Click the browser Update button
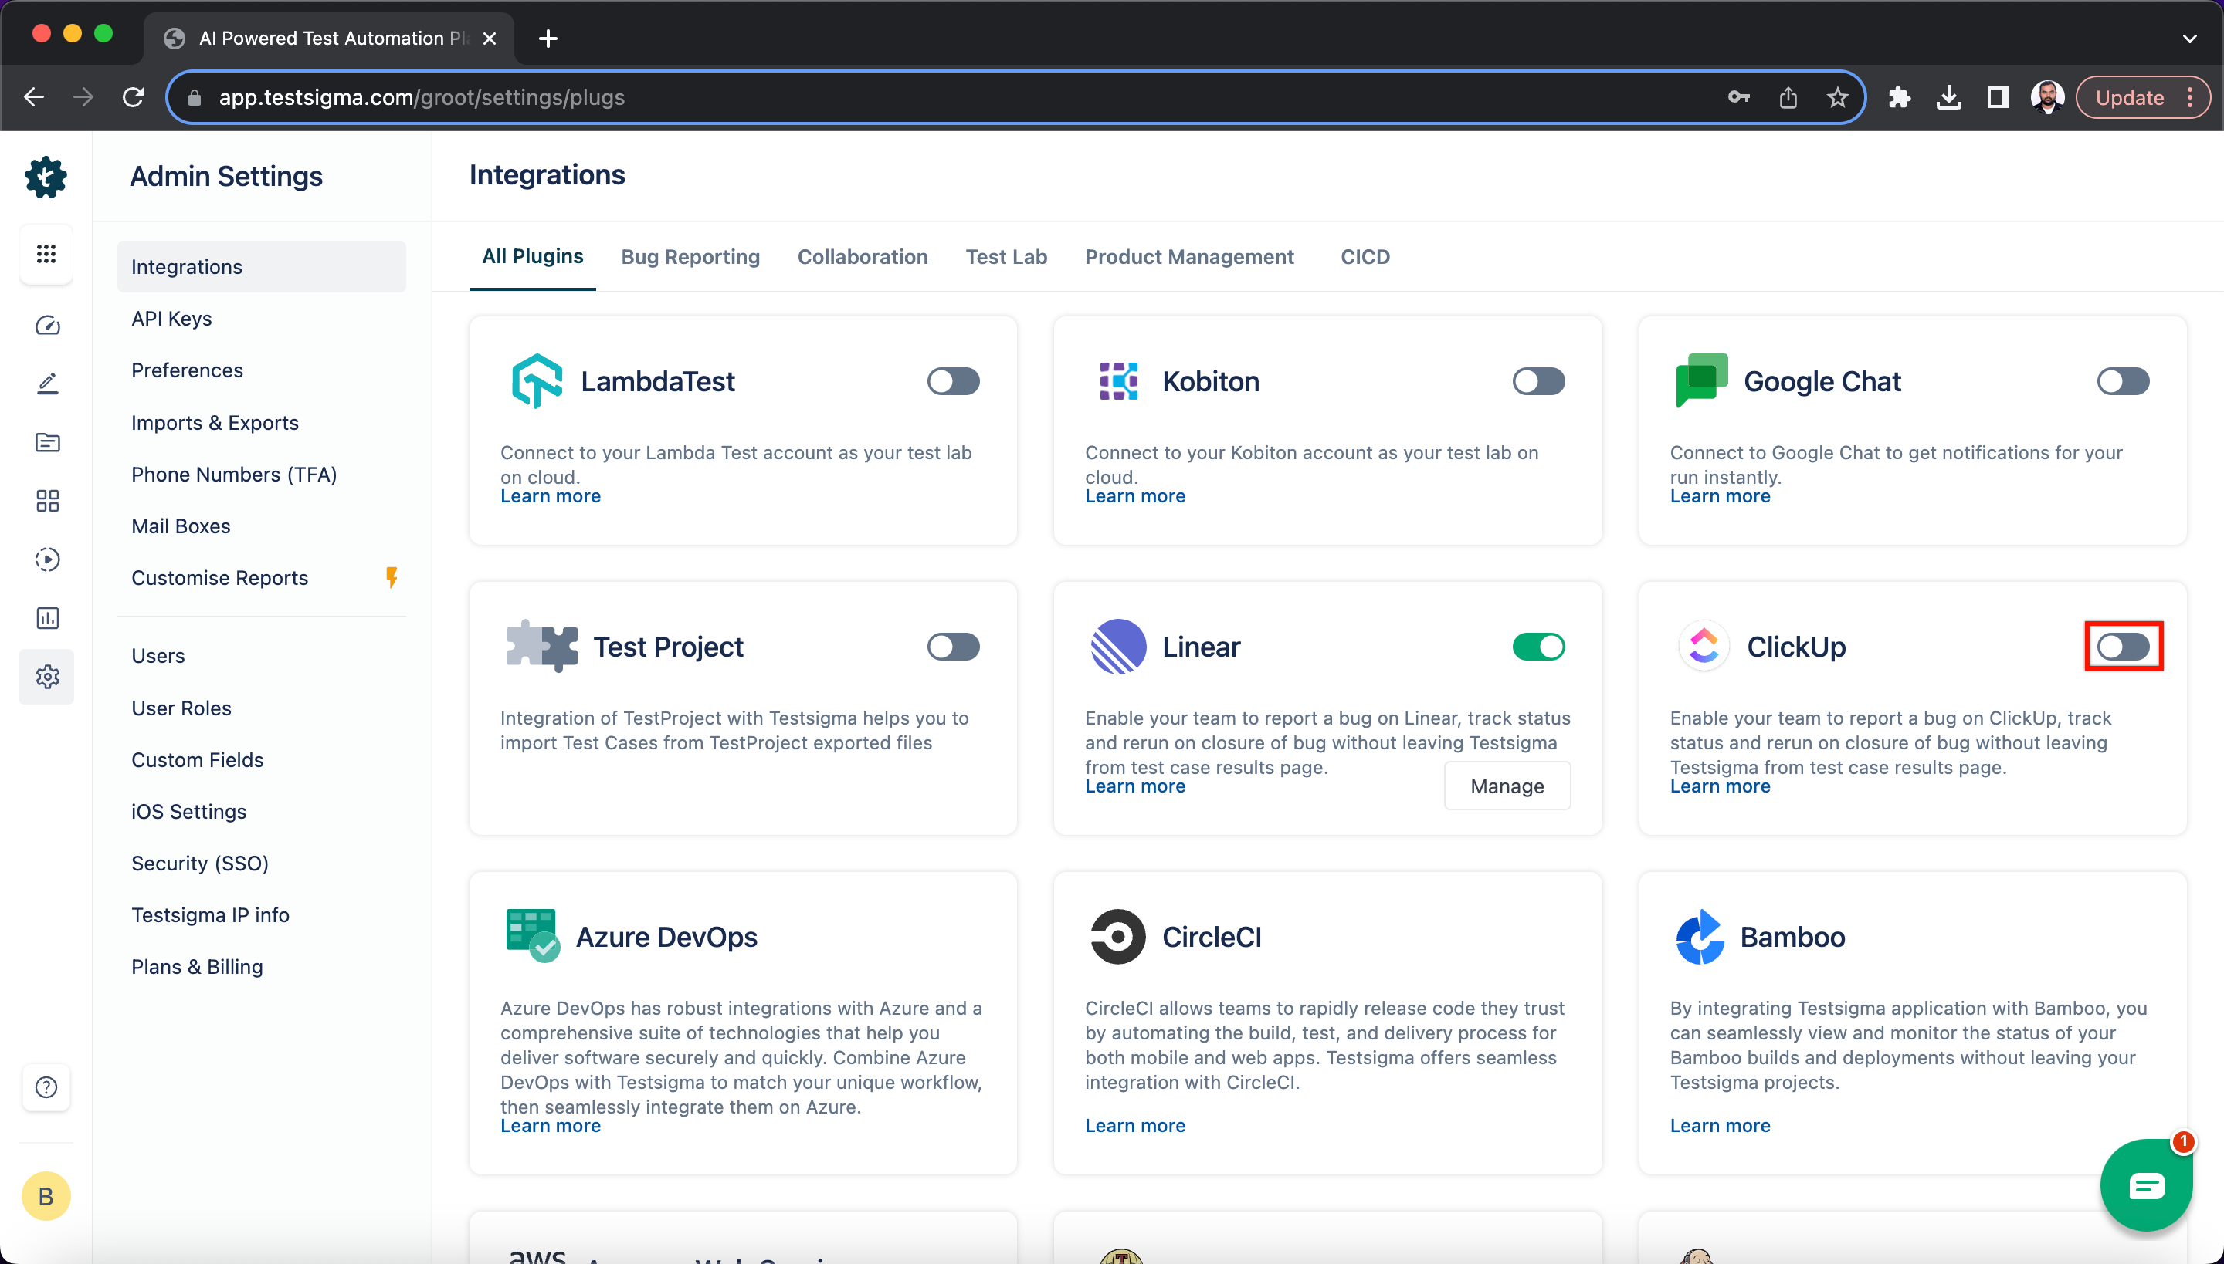Screen dimensions: 2224x1264 [x=2128, y=97]
